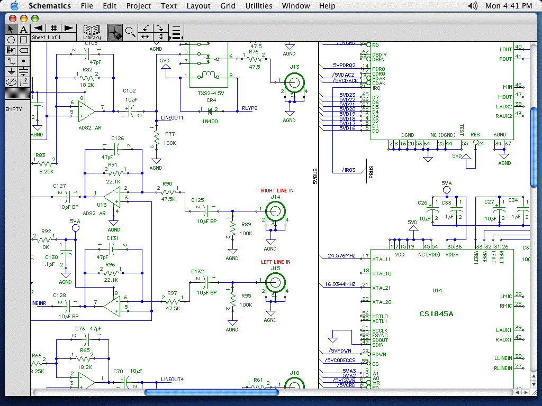Screen dimensions: 542x406
Task: Activate the magnifying glass zoom tool
Action: 130,32
